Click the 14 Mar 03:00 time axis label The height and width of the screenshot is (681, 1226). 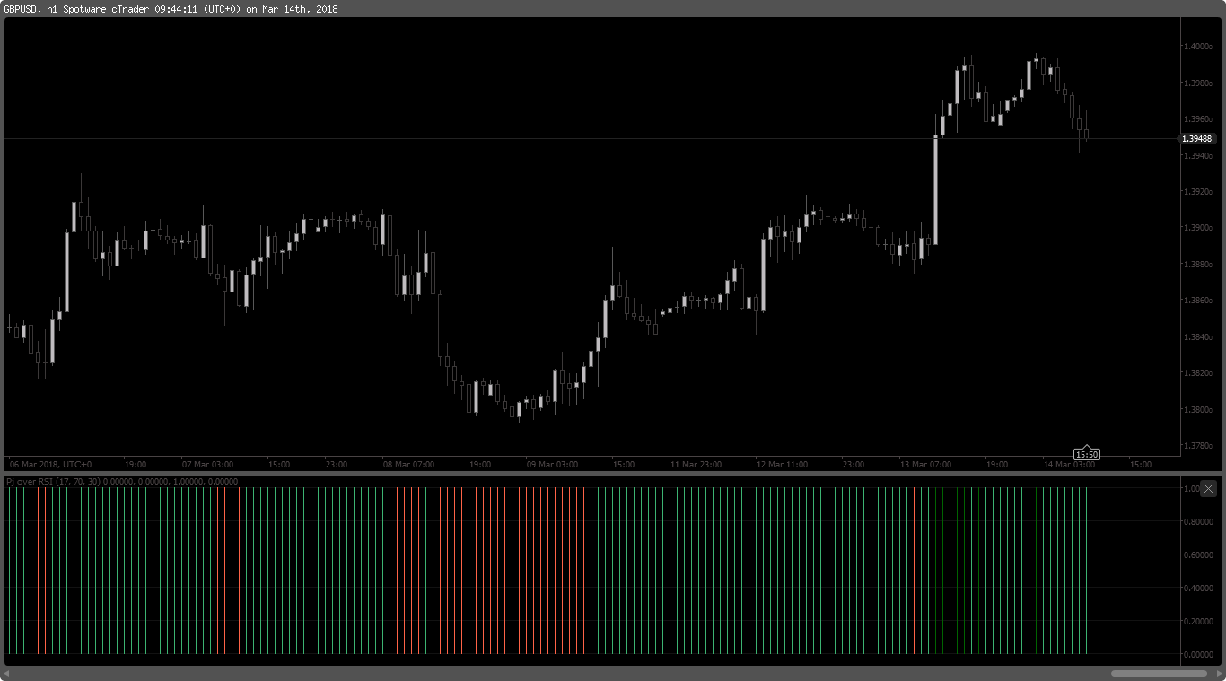[x=1069, y=465]
